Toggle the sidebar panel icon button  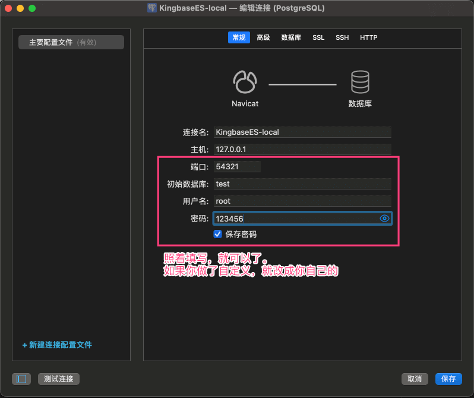pos(22,378)
